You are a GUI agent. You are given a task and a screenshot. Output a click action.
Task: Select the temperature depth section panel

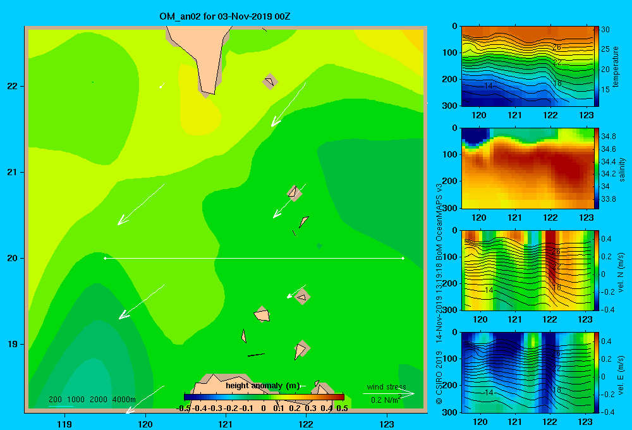(x=527, y=66)
